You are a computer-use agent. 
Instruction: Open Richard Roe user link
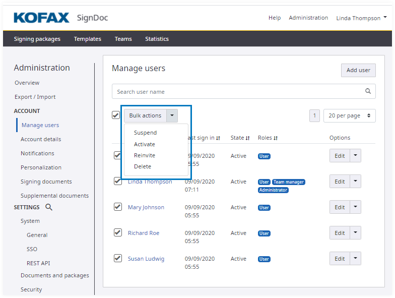(x=144, y=233)
